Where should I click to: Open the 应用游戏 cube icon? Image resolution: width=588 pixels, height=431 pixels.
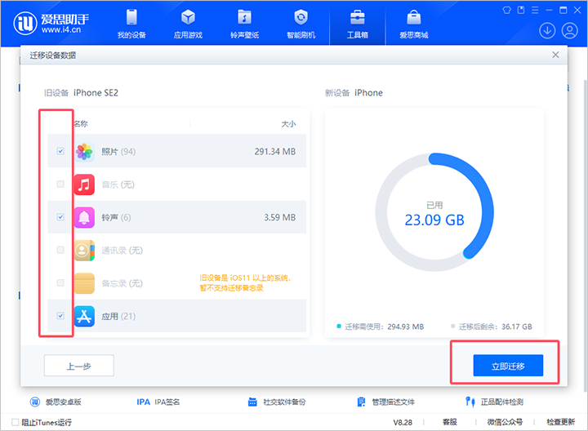click(x=188, y=18)
